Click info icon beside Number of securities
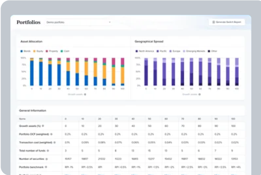Viewport: 261px width, 175px height. tap(47, 159)
